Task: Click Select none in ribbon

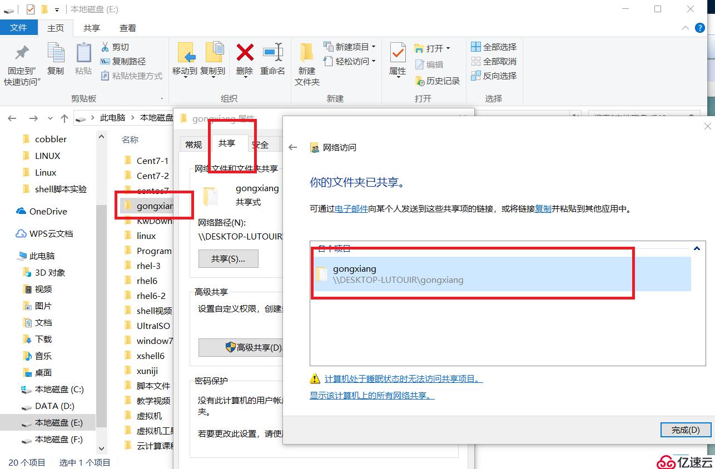Action: pyautogui.click(x=494, y=61)
